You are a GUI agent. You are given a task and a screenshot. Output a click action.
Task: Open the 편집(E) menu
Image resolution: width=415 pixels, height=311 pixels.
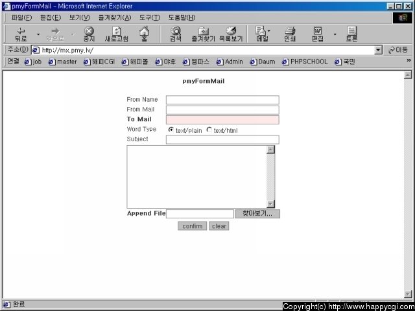(51, 17)
